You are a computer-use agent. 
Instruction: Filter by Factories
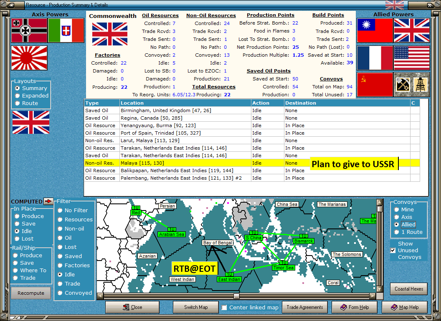73,265
